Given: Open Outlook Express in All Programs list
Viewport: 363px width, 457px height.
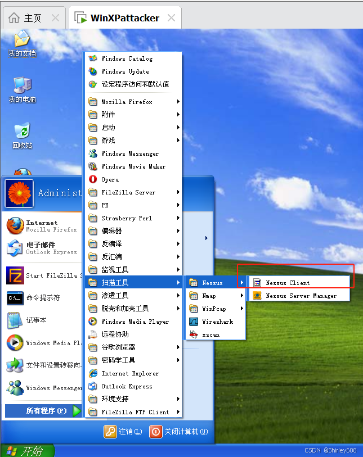Looking at the screenshot, I should 133,386.
